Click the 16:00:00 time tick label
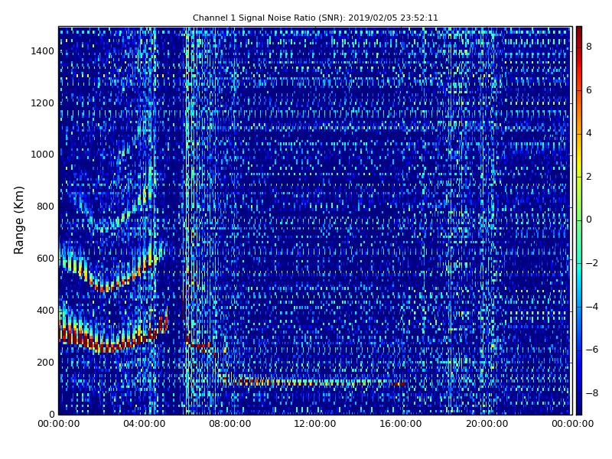 [x=401, y=424]
